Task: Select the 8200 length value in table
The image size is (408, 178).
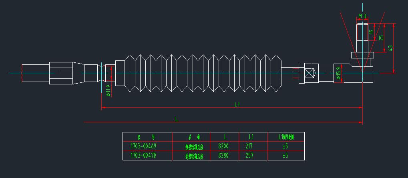Action: pos(223,146)
